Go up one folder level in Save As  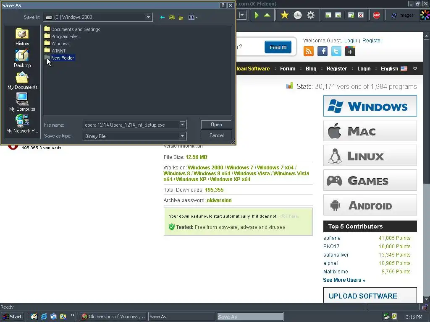[x=172, y=17]
